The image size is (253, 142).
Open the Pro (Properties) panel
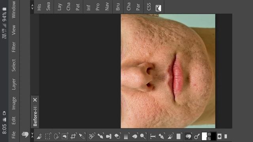[x=97, y=7]
